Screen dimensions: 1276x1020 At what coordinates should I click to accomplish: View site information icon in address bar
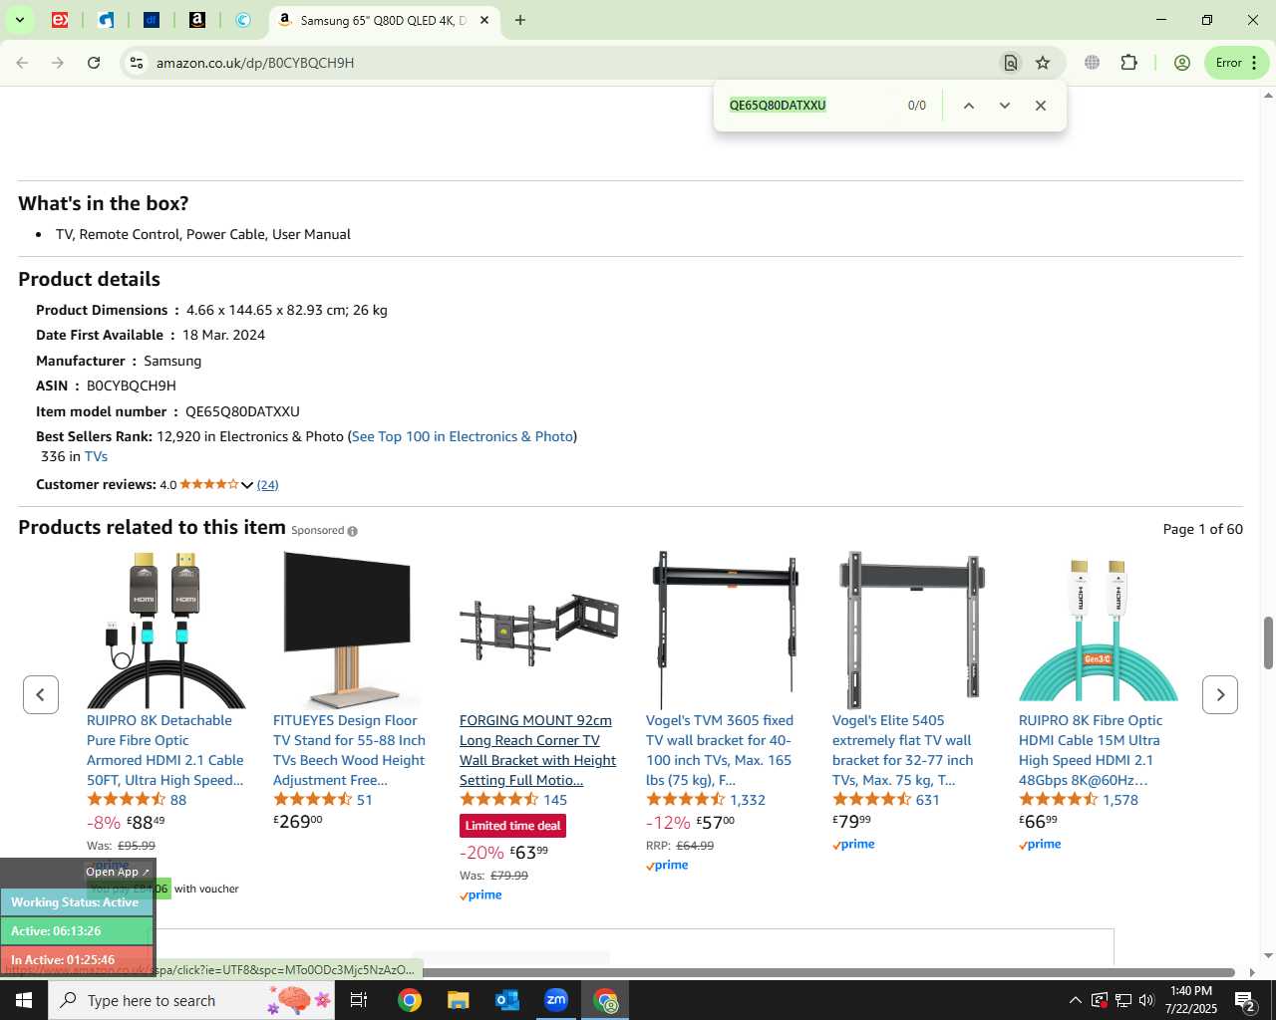coord(137,63)
